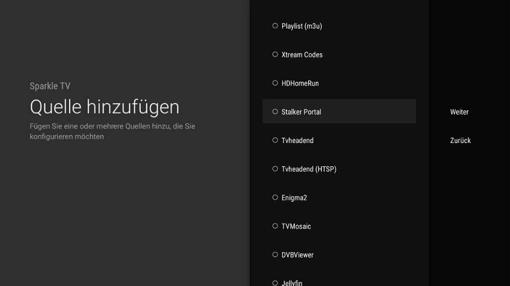Choose the HDHomeRun radio circle

pos(275,83)
